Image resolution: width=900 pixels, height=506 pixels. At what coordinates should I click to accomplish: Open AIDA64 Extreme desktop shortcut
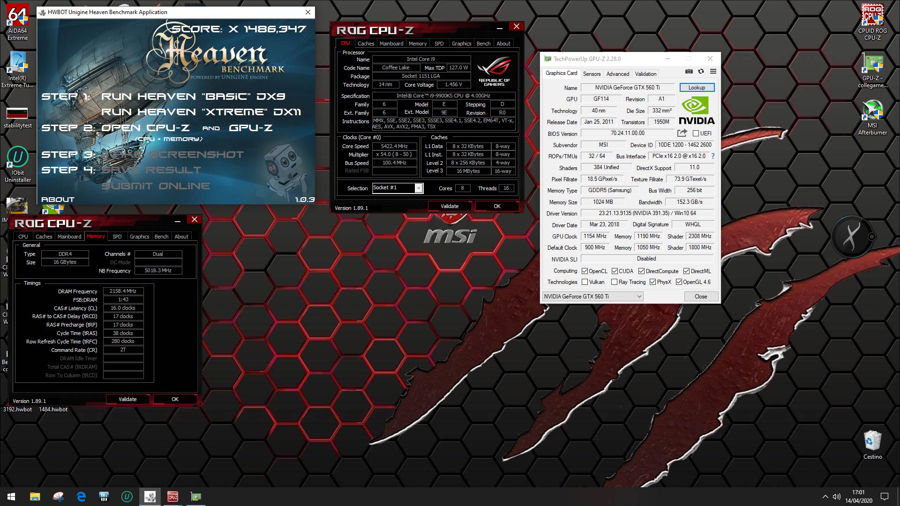18,22
